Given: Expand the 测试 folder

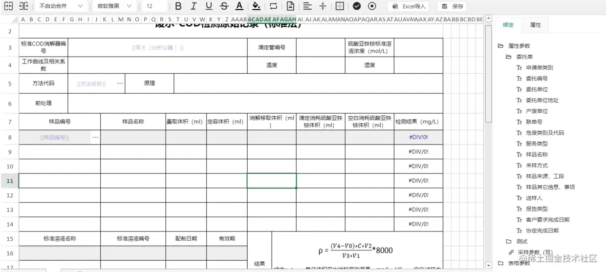Looking at the screenshot, I should pos(509,241).
